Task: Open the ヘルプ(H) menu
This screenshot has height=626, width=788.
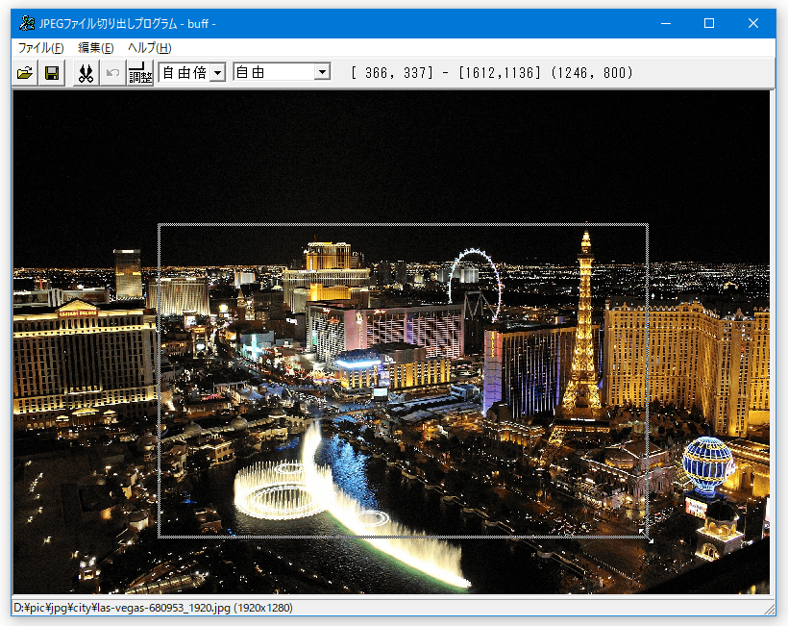Action: pyautogui.click(x=150, y=48)
